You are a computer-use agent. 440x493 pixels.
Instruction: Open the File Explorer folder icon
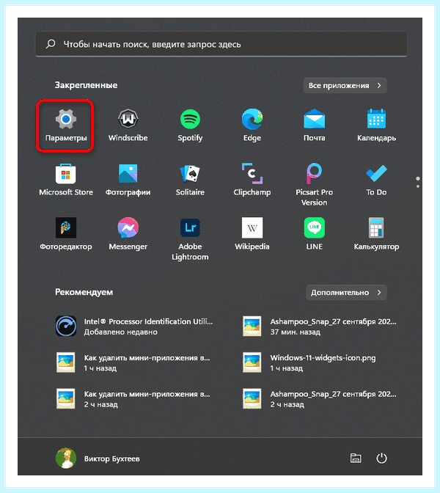pos(356,459)
